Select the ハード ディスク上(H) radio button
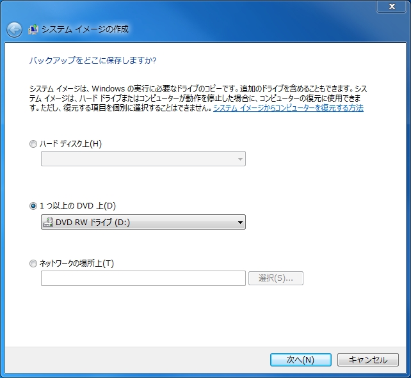 click(33, 144)
